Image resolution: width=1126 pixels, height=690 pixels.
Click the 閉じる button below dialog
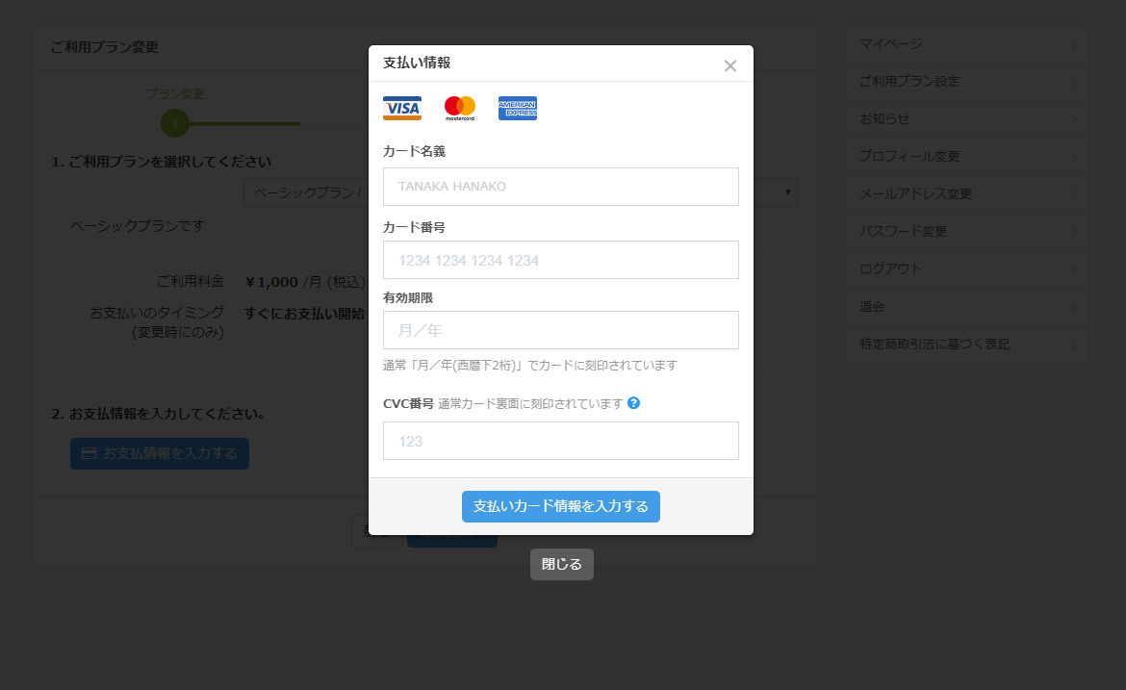click(561, 565)
